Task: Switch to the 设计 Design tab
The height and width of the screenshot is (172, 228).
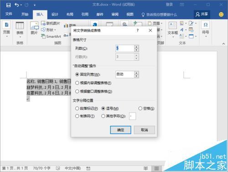Action: click(55, 15)
